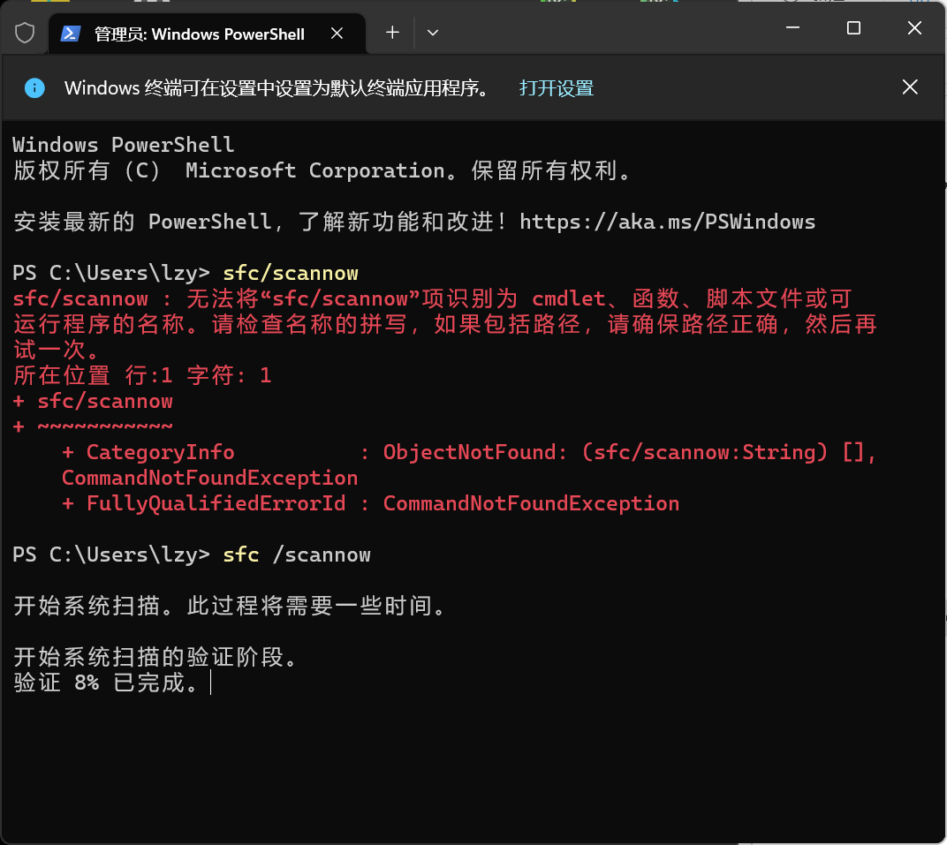Click the PowerShell icon on the terminal tab
This screenshot has width=947, height=845.
click(x=68, y=34)
